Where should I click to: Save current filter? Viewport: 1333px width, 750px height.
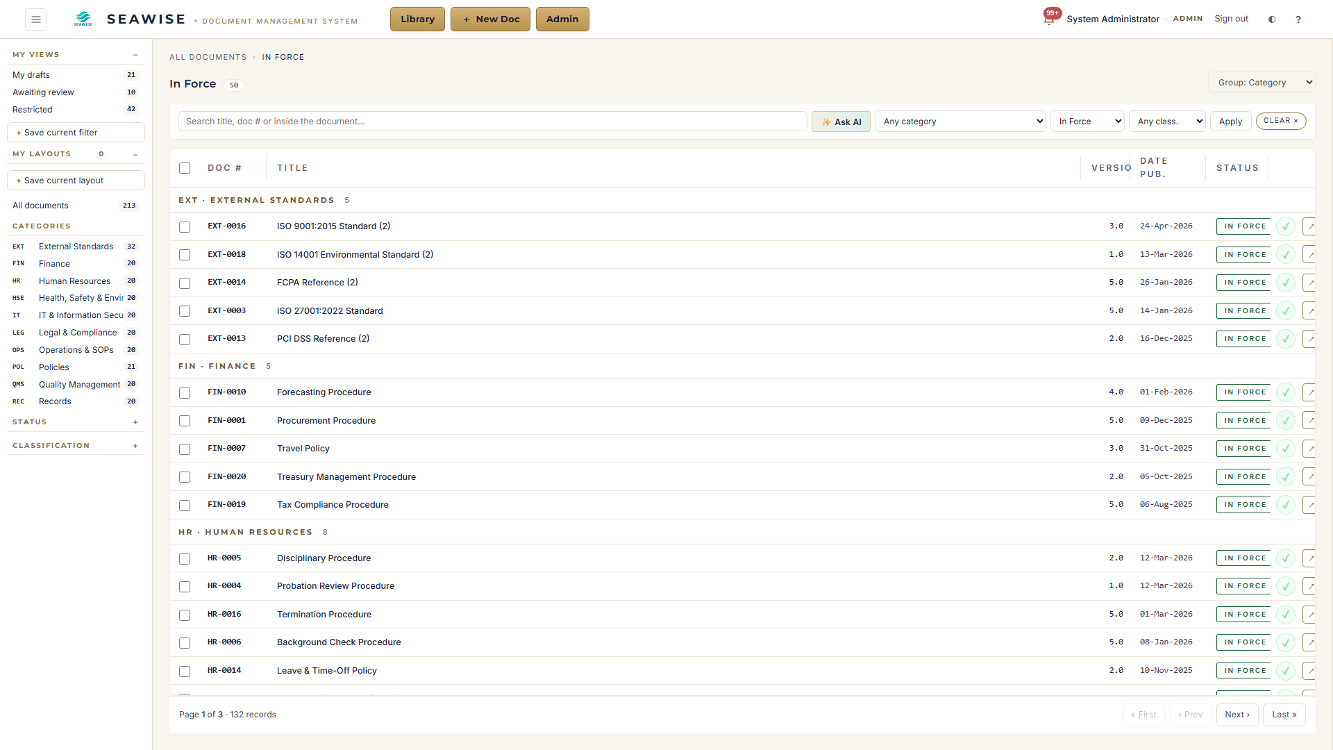point(76,133)
